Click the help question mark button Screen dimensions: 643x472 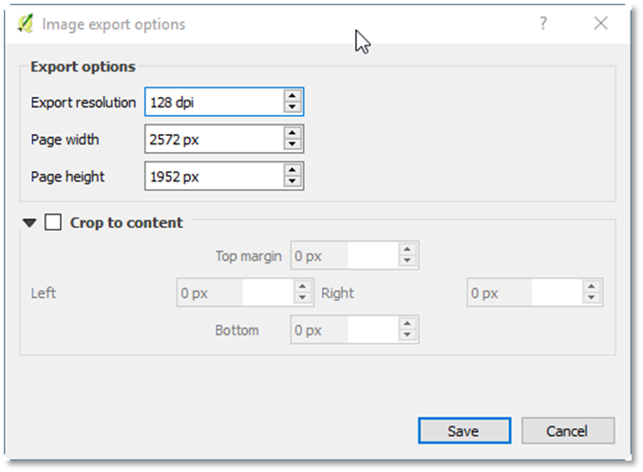point(543,24)
